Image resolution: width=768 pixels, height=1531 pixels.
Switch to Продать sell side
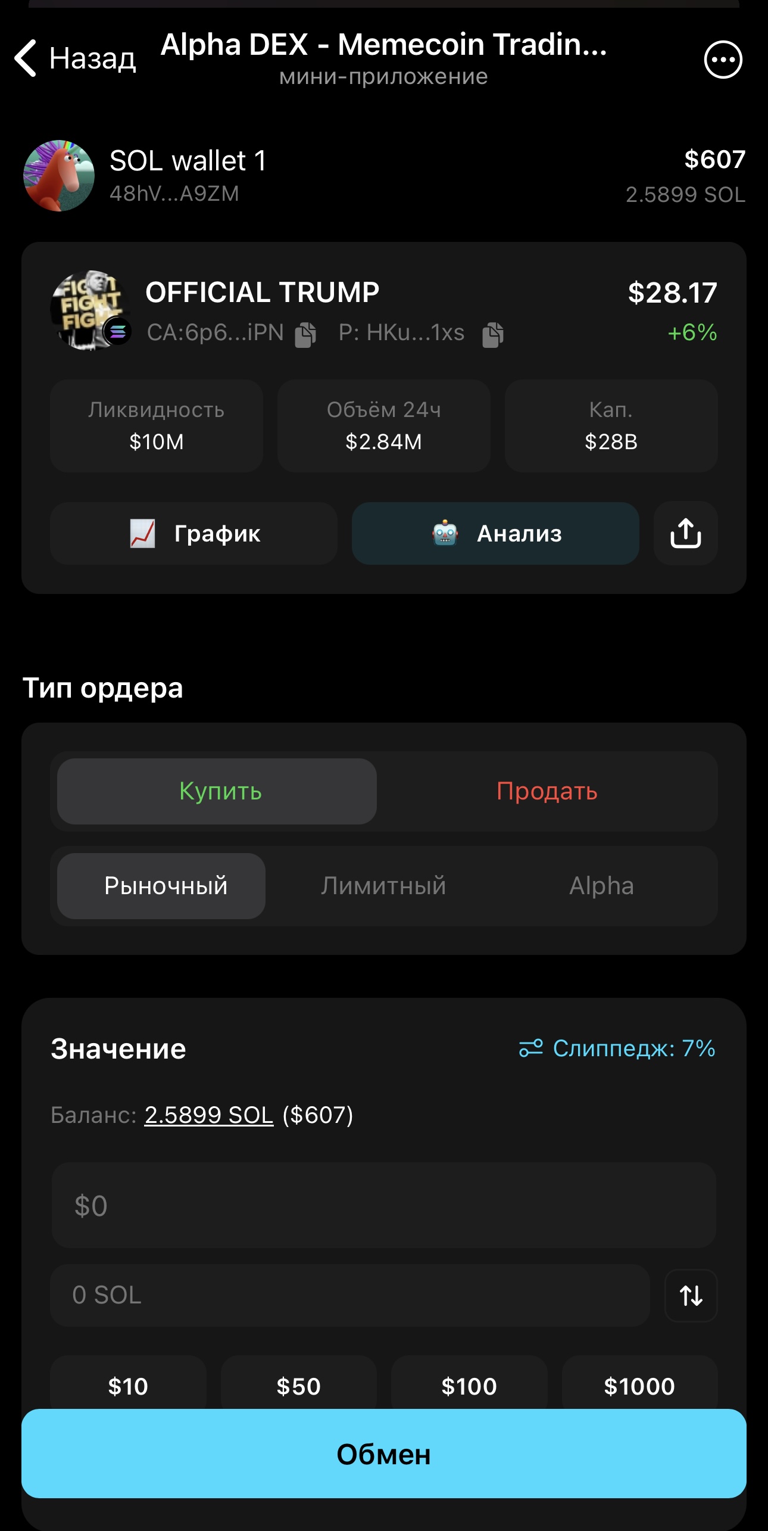547,791
